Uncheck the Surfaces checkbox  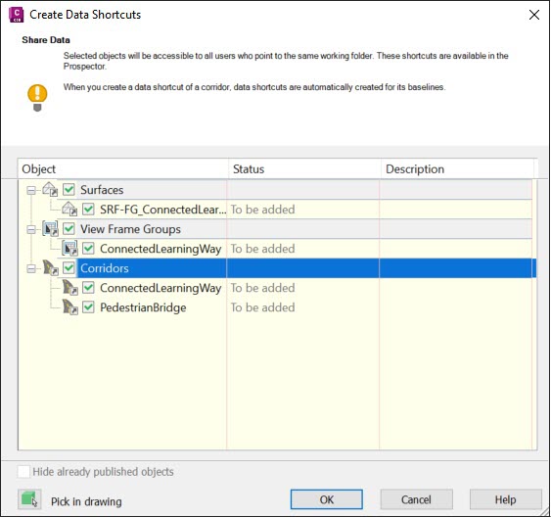click(x=69, y=190)
